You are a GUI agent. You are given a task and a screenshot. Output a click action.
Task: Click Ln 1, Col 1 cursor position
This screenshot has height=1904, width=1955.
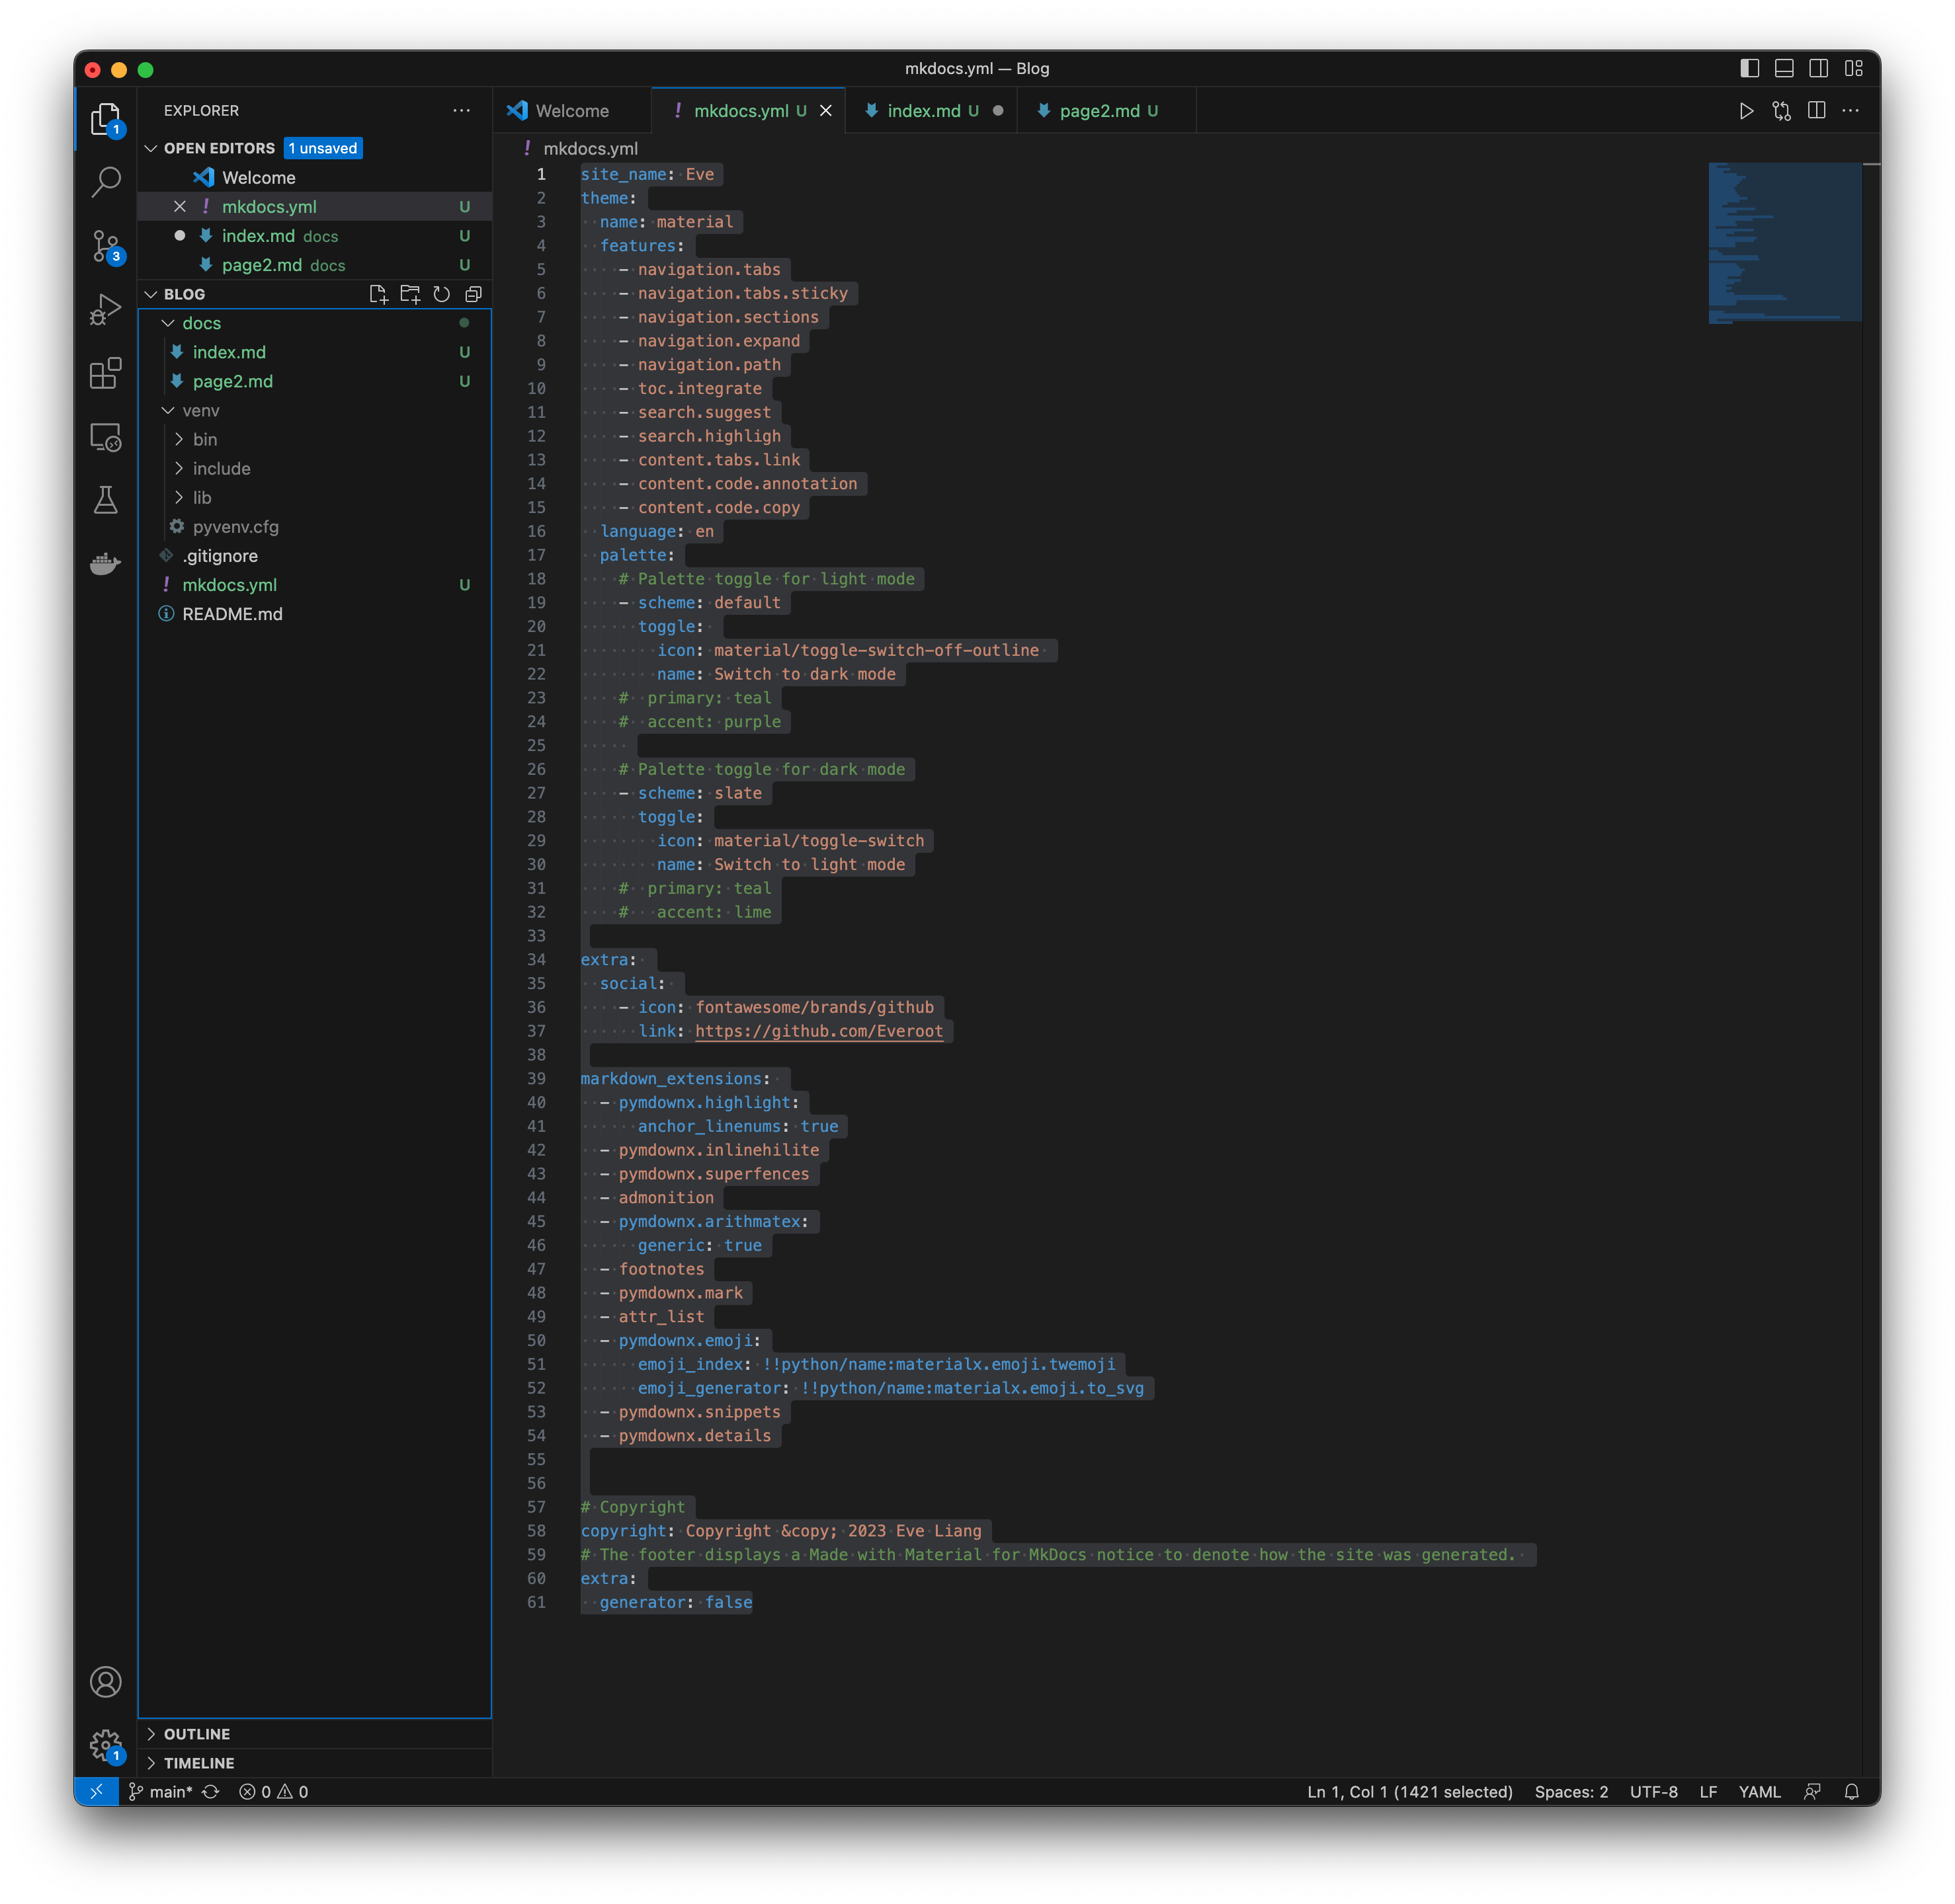1409,1791
